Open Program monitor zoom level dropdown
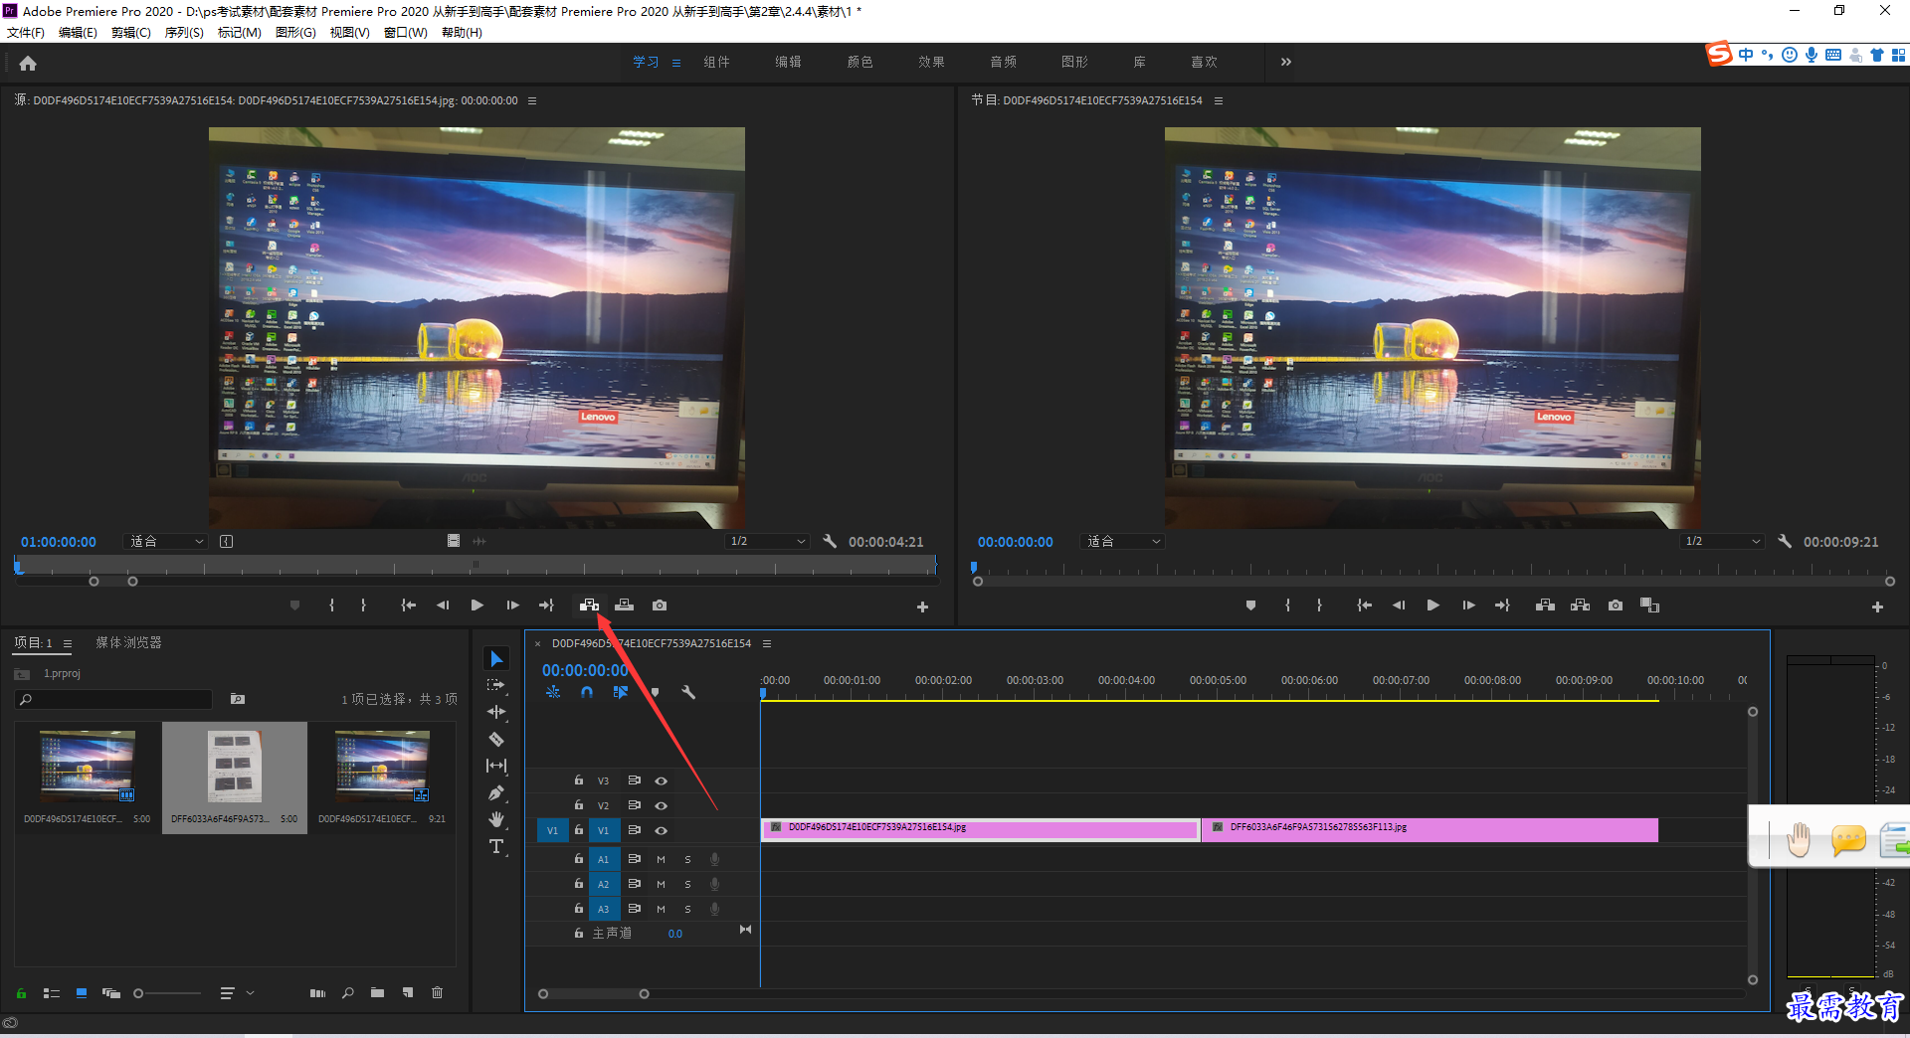The image size is (1910, 1038). point(1122,541)
